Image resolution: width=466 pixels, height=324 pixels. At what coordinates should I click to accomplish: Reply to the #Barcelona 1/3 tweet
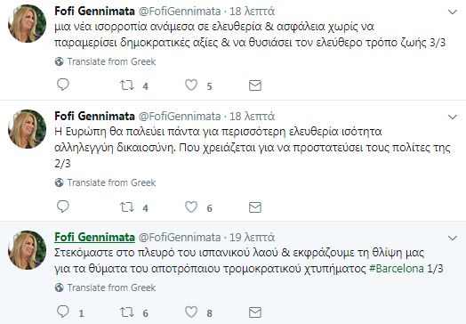click(x=63, y=312)
